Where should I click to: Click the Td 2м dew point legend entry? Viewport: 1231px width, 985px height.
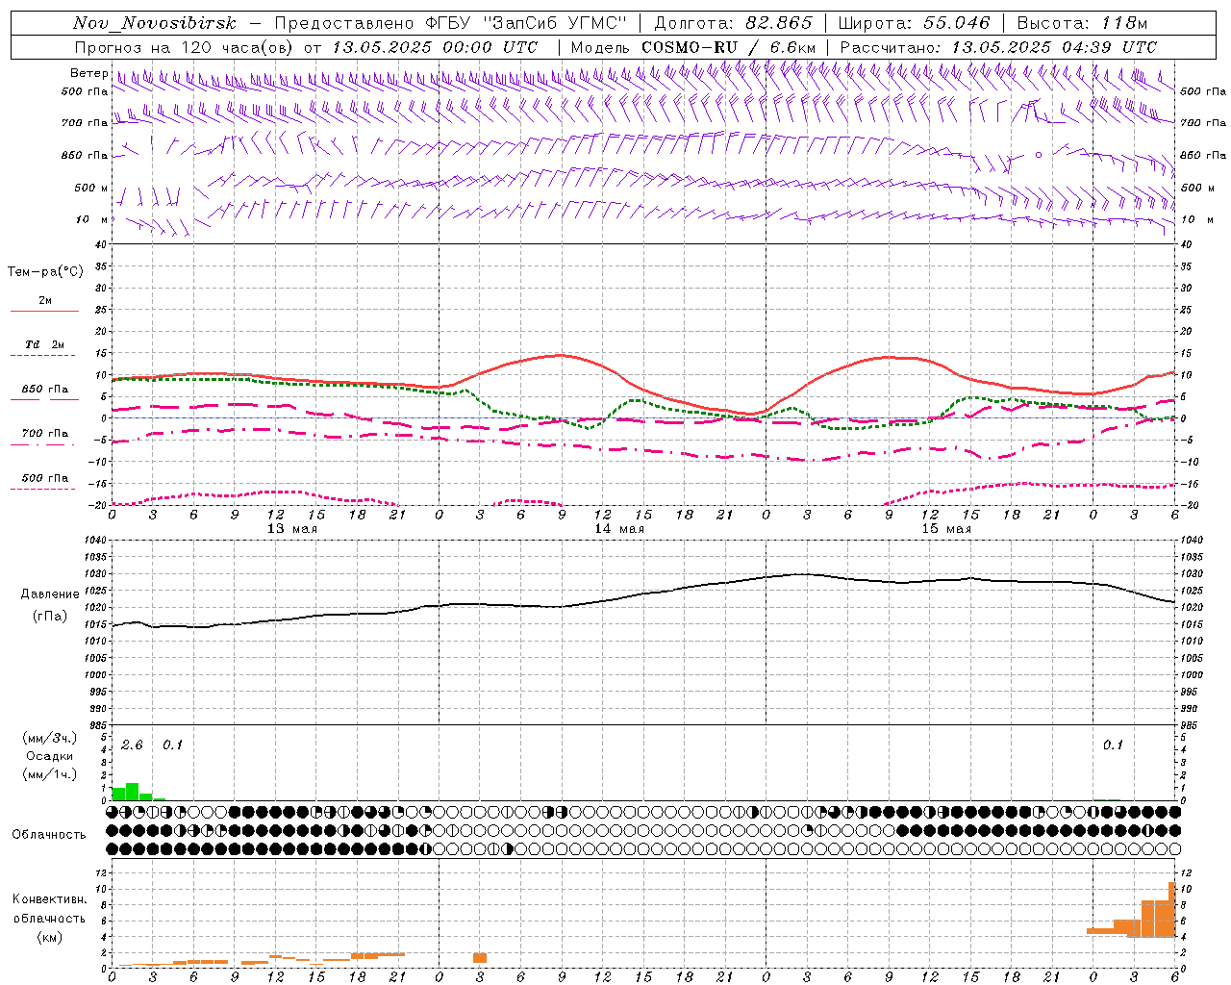[x=44, y=346]
